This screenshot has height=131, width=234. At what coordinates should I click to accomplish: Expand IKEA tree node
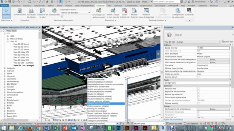(x=8, y=36)
